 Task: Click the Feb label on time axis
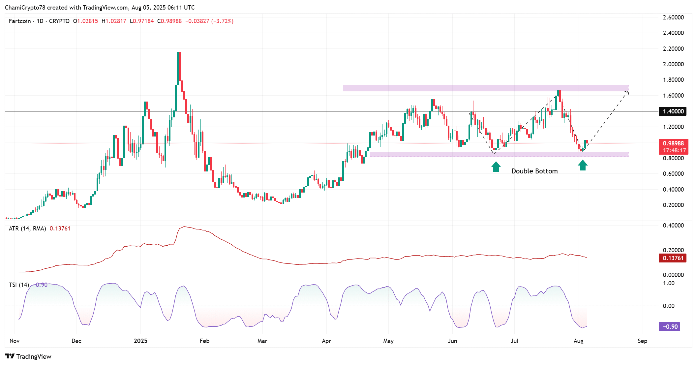(204, 341)
